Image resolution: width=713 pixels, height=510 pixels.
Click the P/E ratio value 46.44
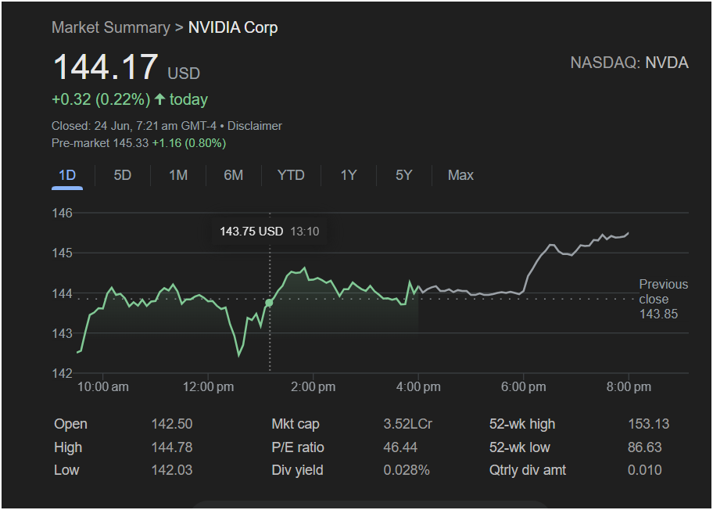400,447
